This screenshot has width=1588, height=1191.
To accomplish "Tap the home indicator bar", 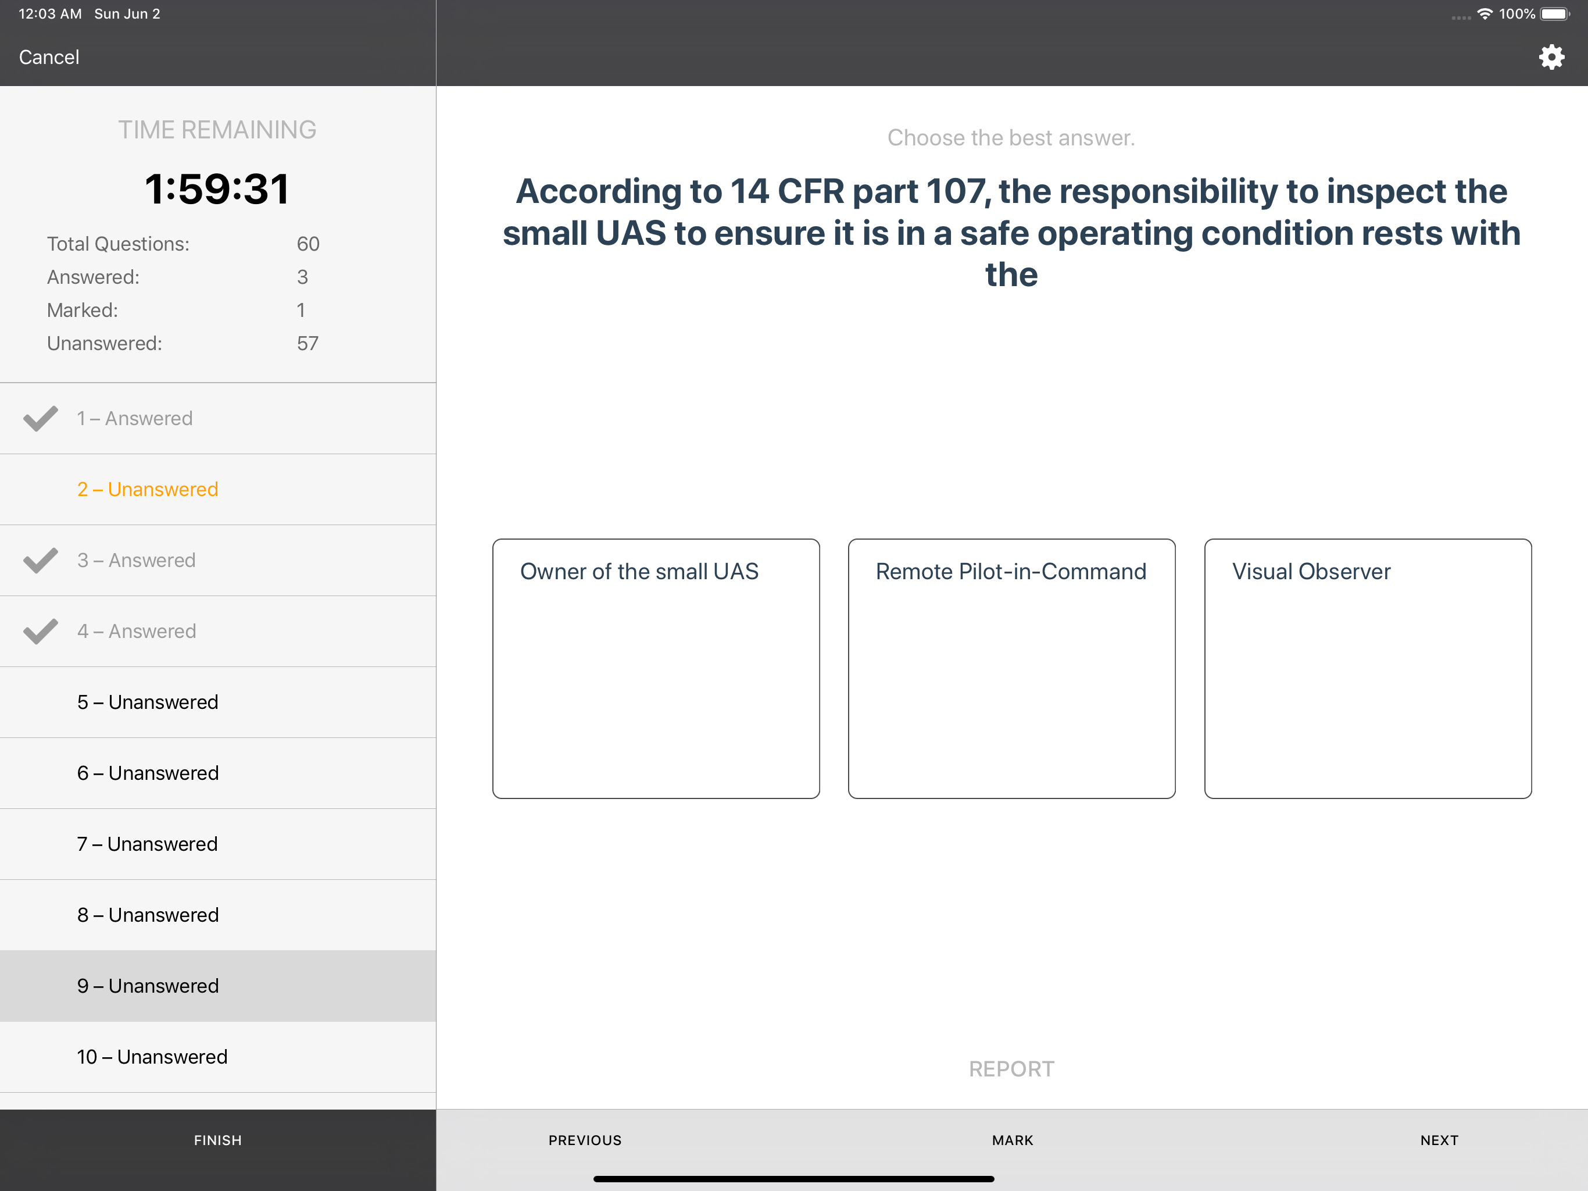I will click(x=793, y=1179).
